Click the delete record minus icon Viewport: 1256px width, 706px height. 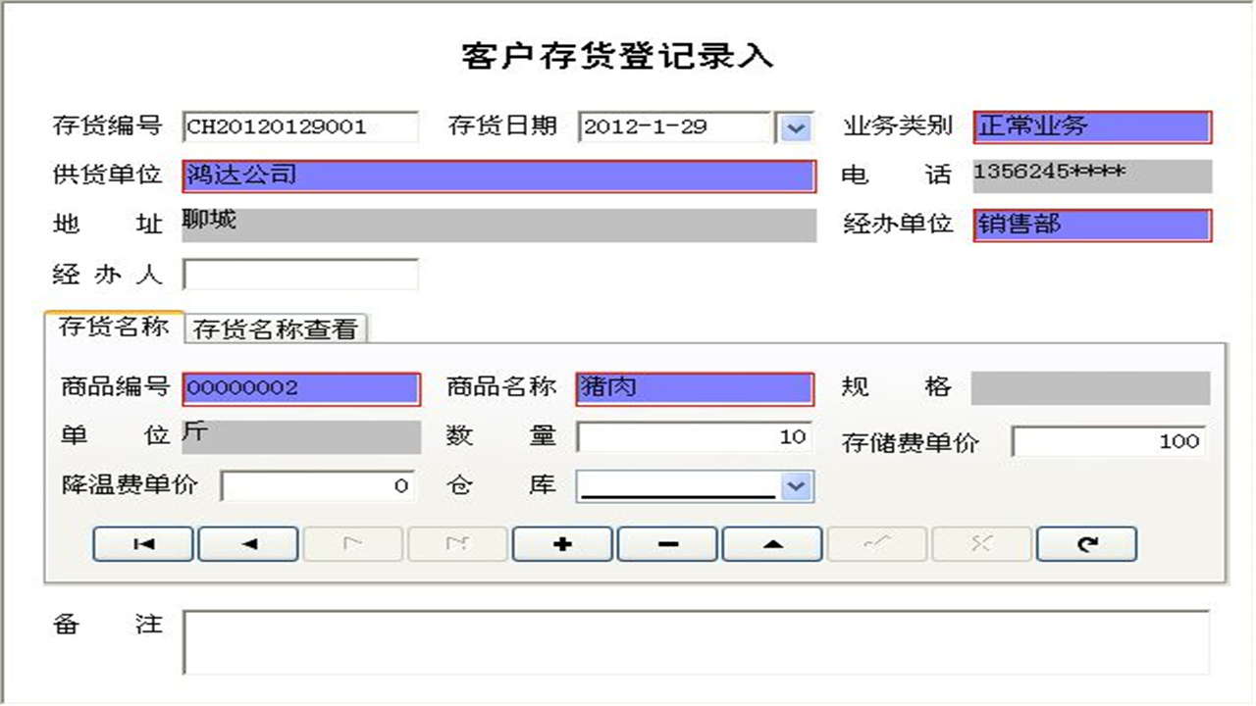[x=667, y=544]
